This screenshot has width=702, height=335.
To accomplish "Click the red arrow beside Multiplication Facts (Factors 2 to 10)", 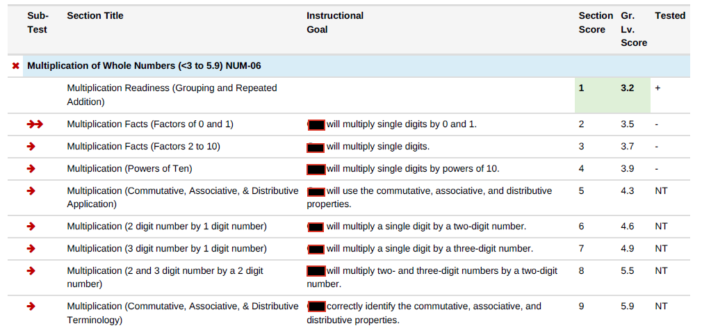I will tap(31, 147).
